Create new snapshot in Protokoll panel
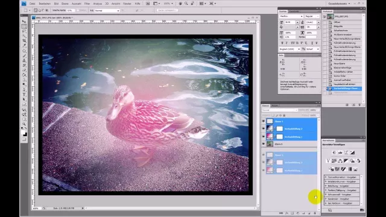The image size is (386, 217). (353, 105)
